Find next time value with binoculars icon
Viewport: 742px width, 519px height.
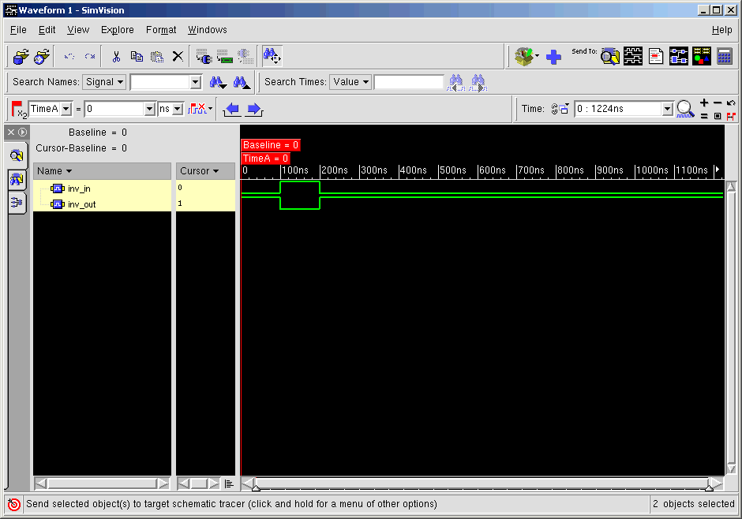click(x=478, y=83)
